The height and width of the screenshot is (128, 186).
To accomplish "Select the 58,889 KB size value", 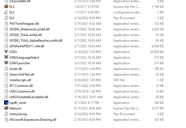I will [157, 52].
